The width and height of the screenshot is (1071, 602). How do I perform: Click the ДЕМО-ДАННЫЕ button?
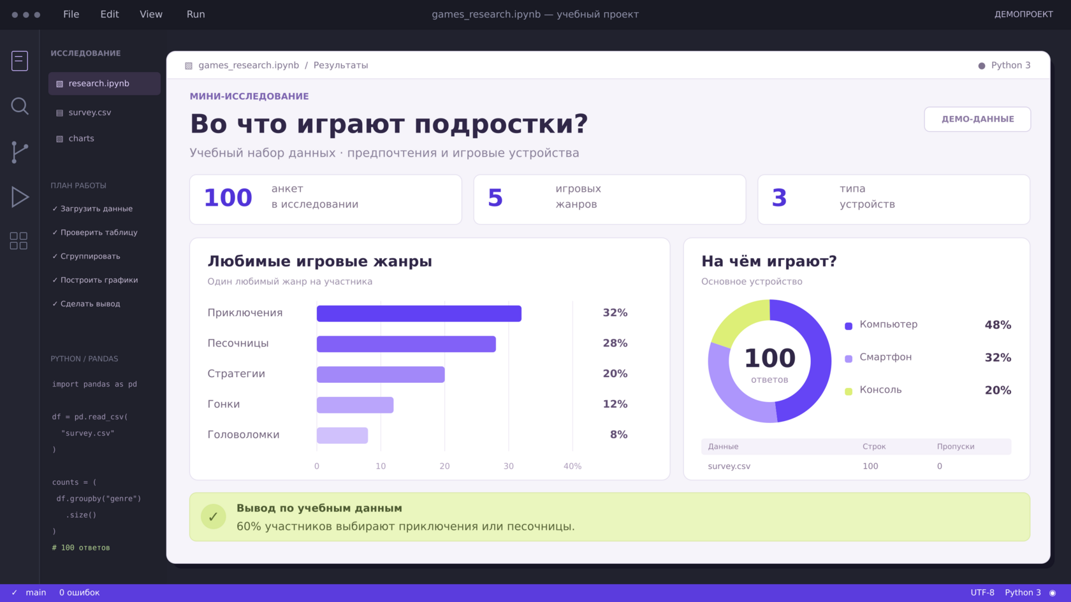(x=977, y=119)
